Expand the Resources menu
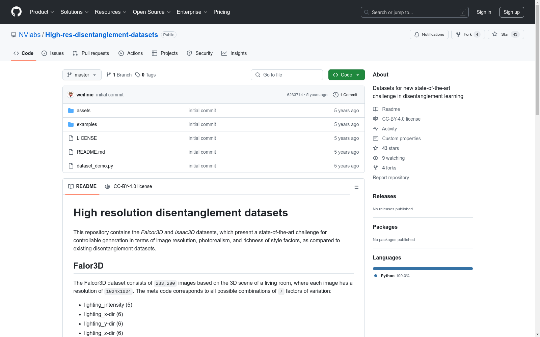Image resolution: width=540 pixels, height=337 pixels. (x=111, y=12)
